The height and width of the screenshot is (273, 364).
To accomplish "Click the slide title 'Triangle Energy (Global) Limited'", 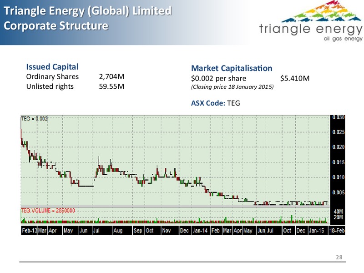I will point(88,11).
